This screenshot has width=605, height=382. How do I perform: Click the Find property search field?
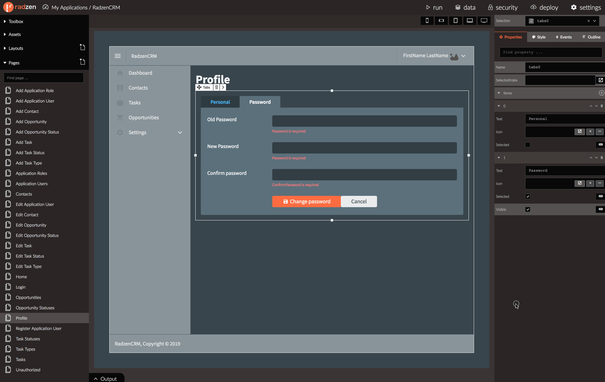pos(551,52)
